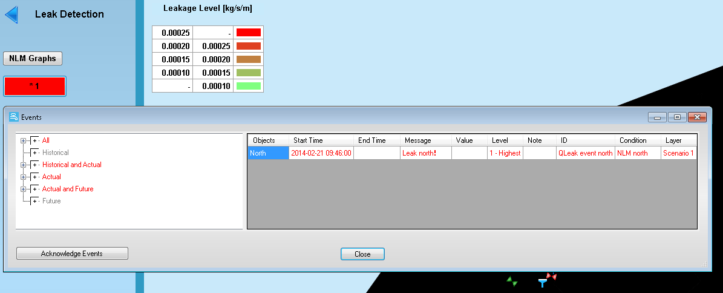The width and height of the screenshot is (723, 293).
Task: Select the Future tree item
Action: click(x=51, y=201)
